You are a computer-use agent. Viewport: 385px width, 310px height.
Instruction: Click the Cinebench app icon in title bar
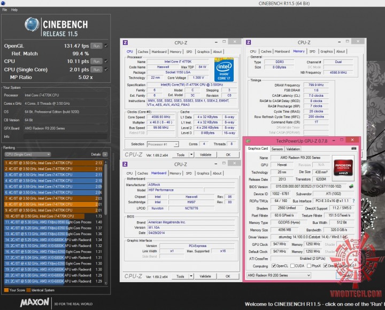3,3
